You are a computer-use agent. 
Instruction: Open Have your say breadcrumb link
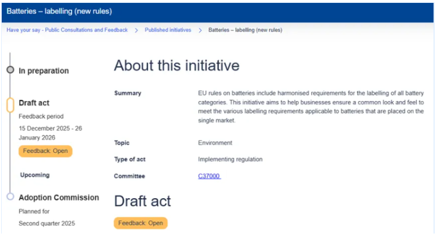pyautogui.click(x=67, y=30)
